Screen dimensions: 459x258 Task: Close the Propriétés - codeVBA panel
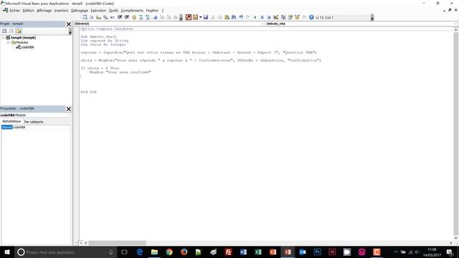pos(69,109)
